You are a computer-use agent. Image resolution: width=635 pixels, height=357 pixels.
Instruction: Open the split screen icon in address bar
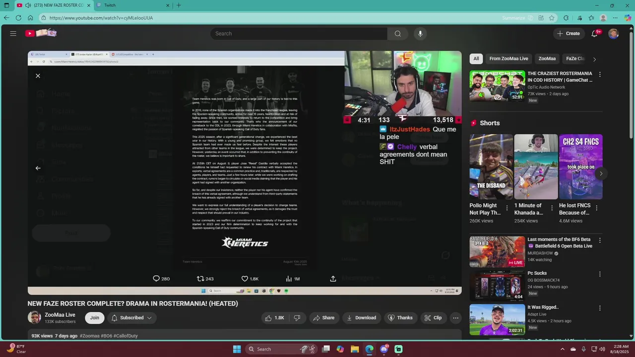[541, 18]
